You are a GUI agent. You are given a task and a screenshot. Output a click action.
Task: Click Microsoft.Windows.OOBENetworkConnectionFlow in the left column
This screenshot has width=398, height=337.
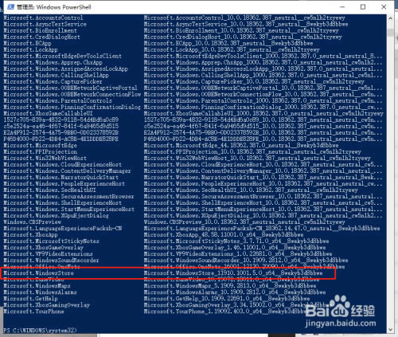(x=72, y=94)
